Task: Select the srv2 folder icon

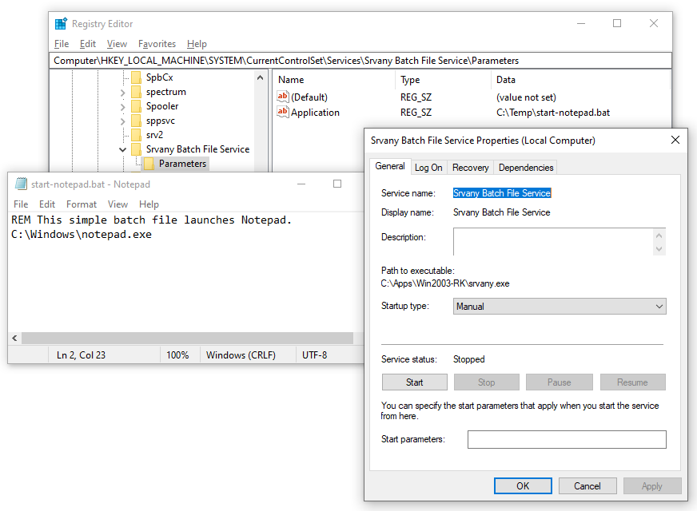Action: click(x=137, y=135)
